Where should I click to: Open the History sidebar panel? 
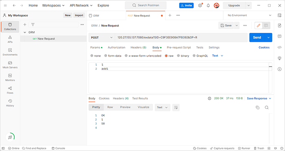tap(10, 103)
